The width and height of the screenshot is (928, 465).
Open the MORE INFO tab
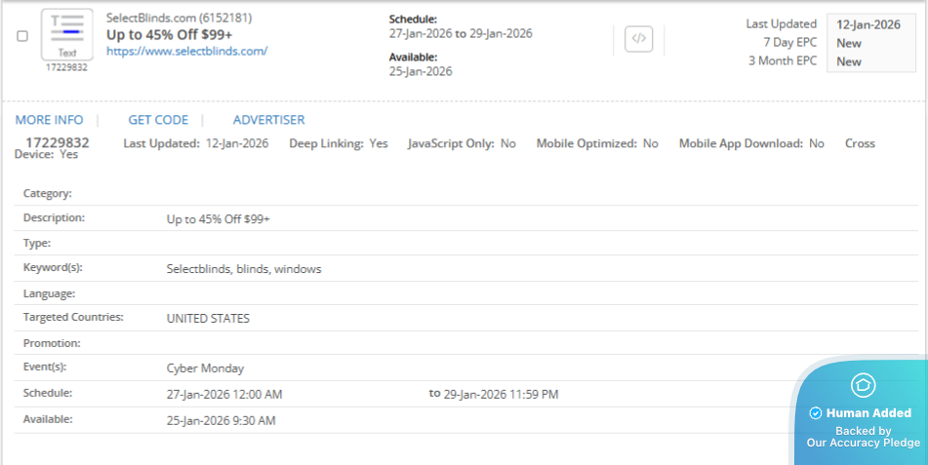pyautogui.click(x=49, y=120)
